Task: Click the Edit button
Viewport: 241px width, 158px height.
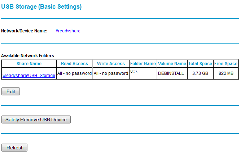Action: [x=10, y=91]
